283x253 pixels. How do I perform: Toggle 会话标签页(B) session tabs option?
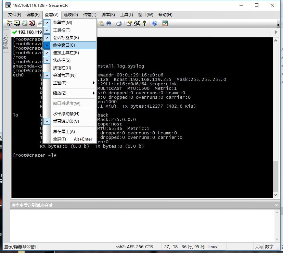pos(69,38)
